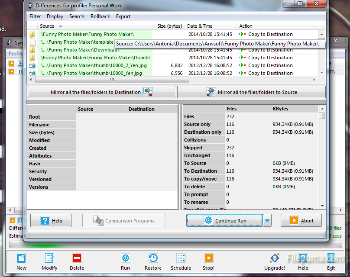Image resolution: width=350 pixels, height=277 pixels.
Task: Open the Schedule calendar icon
Action: (181, 258)
